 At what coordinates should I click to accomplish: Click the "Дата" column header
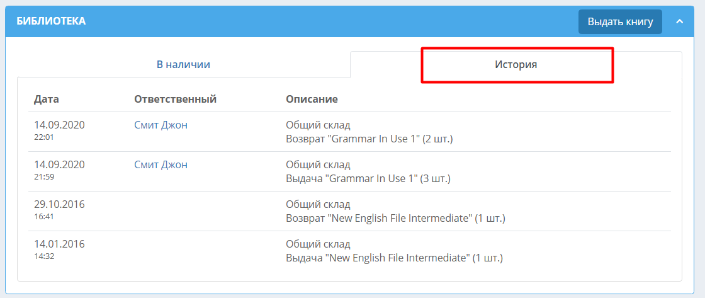point(47,98)
